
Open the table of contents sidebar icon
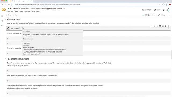tap(2, 16)
